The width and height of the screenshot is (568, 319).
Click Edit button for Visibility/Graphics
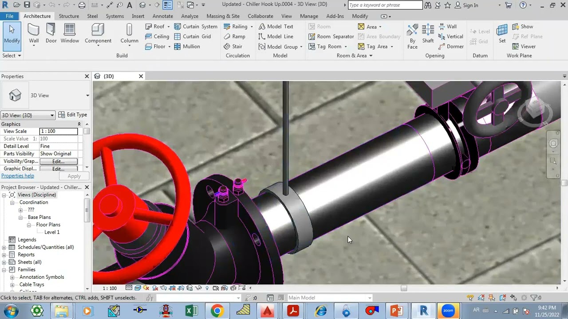click(58, 161)
